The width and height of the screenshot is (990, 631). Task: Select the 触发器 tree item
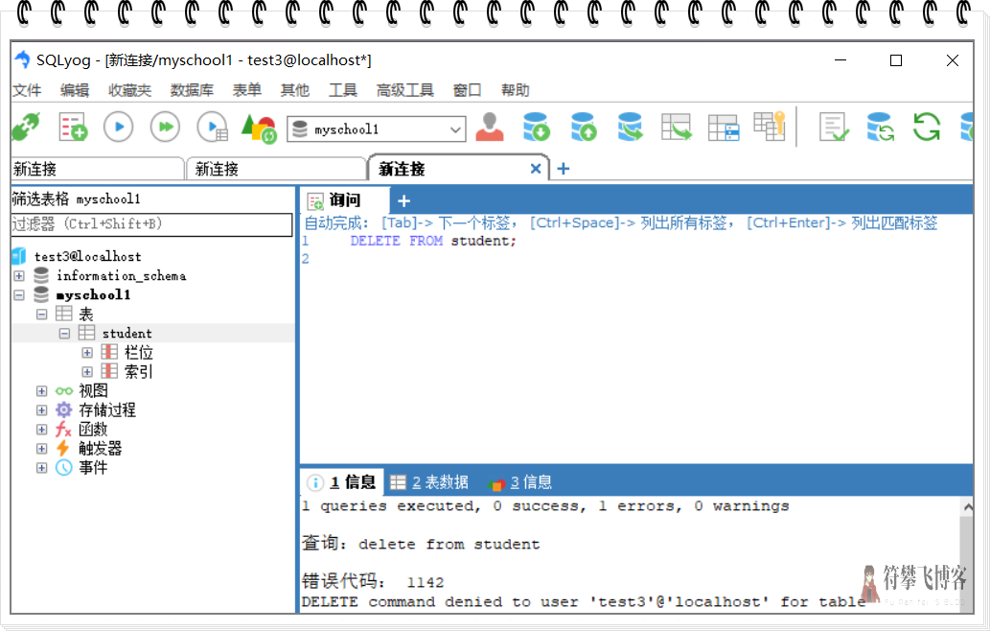[101, 449]
